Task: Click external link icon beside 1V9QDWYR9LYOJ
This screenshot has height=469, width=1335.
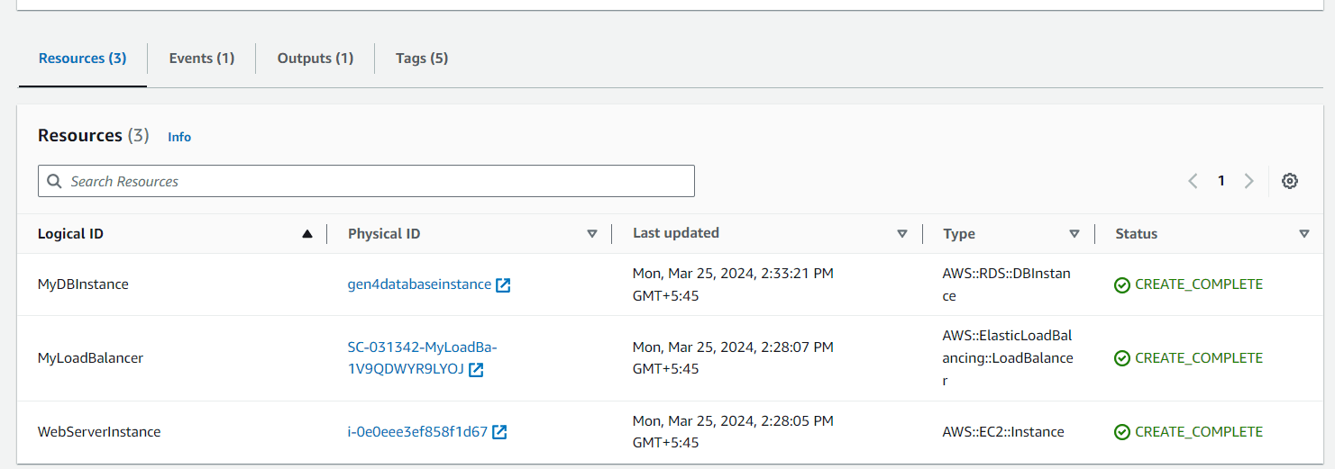Action: (476, 370)
